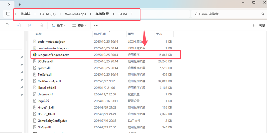Select GameBabyConfig.dat file name
267x133 pixels.
click(x=52, y=121)
